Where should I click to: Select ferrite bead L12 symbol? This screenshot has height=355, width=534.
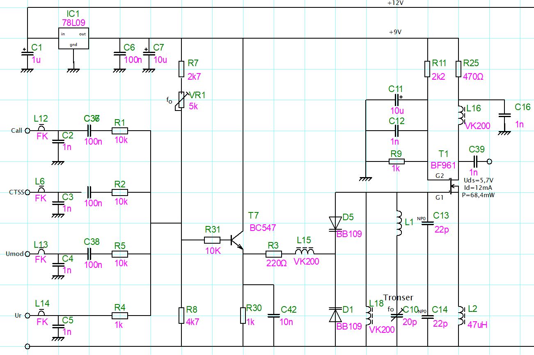tap(41, 129)
